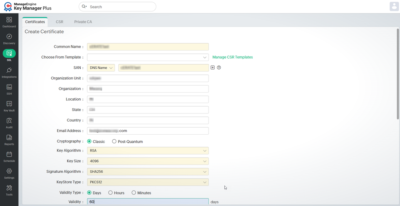This screenshot has width=400, height=206.
Task: Click the Cryptography label text
Action: point(70,141)
